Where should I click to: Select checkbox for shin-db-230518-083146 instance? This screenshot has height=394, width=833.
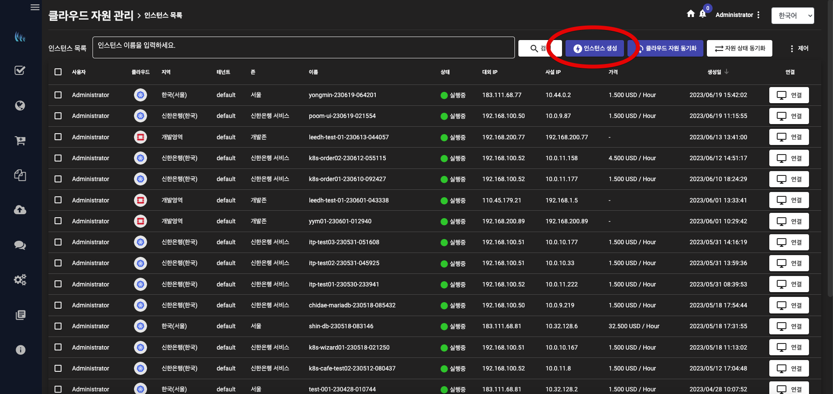(58, 326)
